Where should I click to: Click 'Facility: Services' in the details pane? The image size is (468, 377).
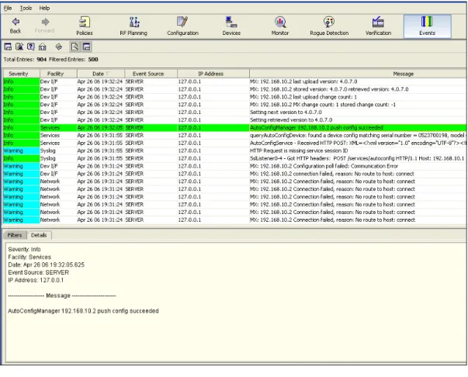[x=29, y=257]
